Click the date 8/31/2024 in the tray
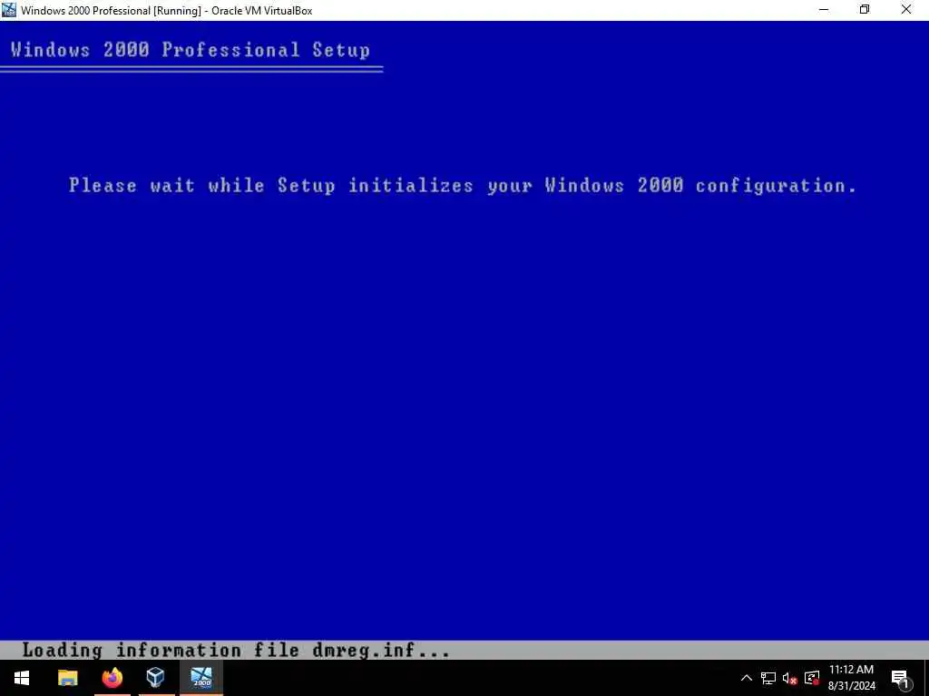Viewport: 929px width, 696px height. (851, 687)
